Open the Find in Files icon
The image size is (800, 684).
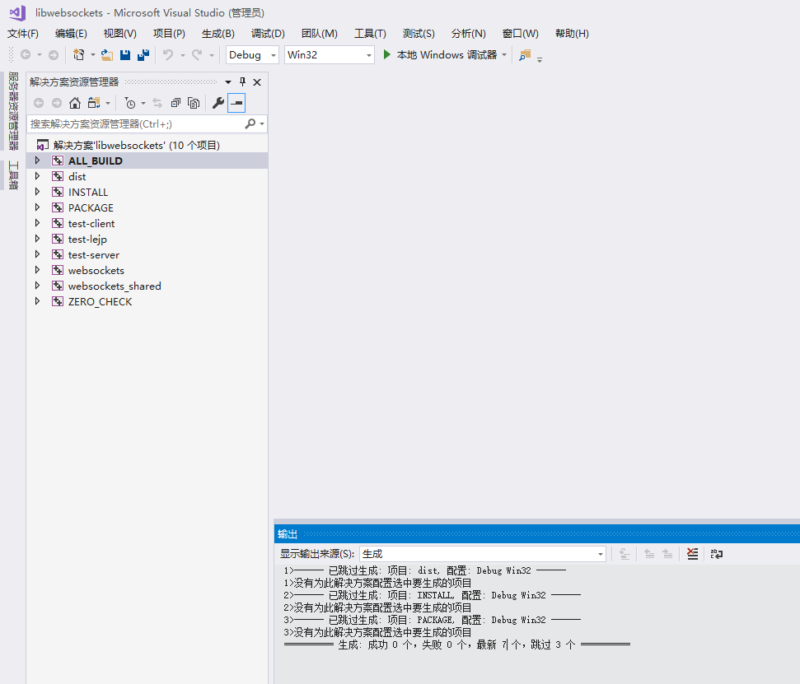525,54
